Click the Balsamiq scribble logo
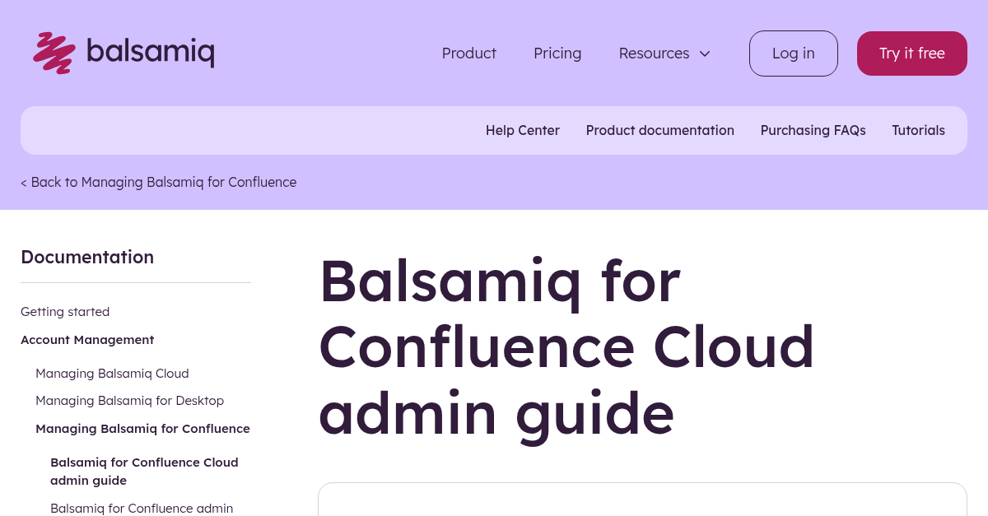Screen dimensions: 988x516 53,53
